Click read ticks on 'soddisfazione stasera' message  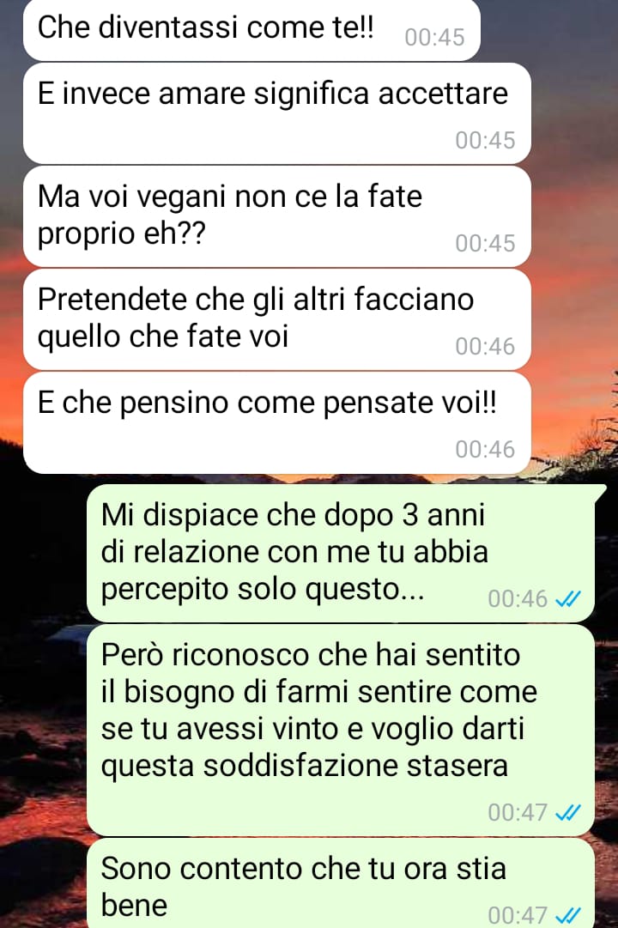(x=568, y=813)
